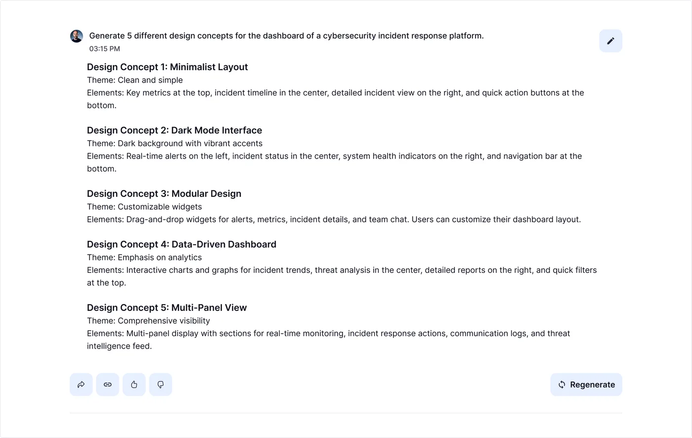Open the user profile avatar
692x438 pixels.
(77, 36)
